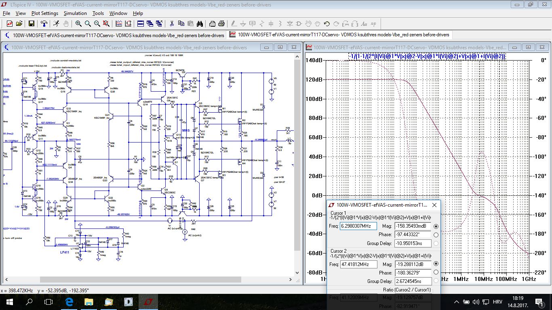
Task: Open Microsoft Edge from the taskbar
Action: pyautogui.click(x=69, y=302)
